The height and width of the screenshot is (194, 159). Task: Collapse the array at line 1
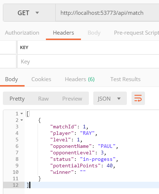(22, 114)
